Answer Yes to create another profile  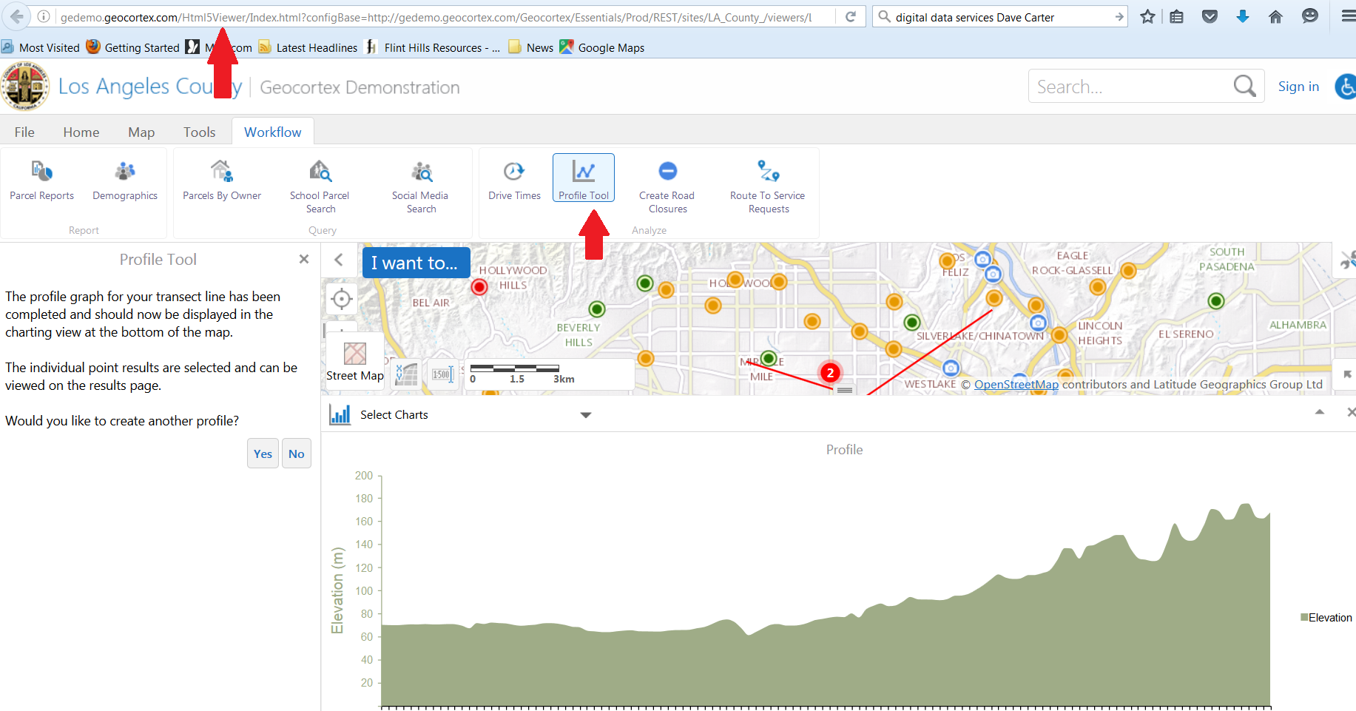(x=263, y=454)
